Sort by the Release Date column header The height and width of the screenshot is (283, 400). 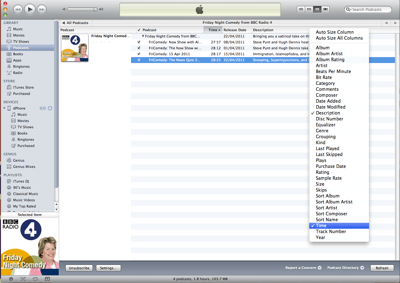[x=237, y=30]
